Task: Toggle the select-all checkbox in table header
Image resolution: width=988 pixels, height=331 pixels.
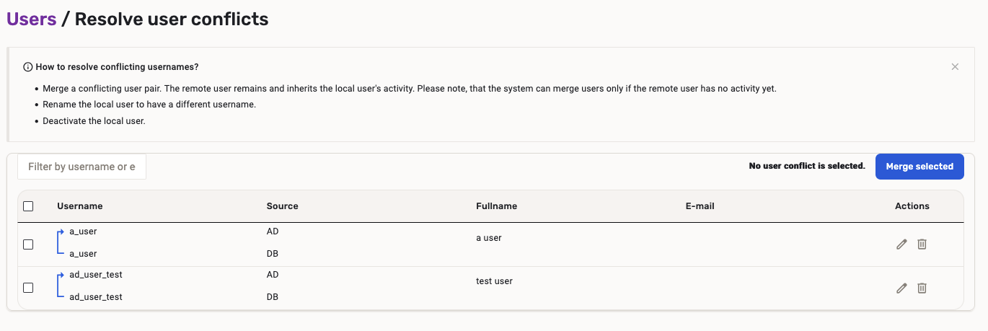Action: (28, 206)
